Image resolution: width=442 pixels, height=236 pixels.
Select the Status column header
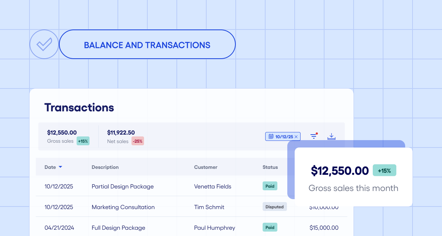(270, 167)
